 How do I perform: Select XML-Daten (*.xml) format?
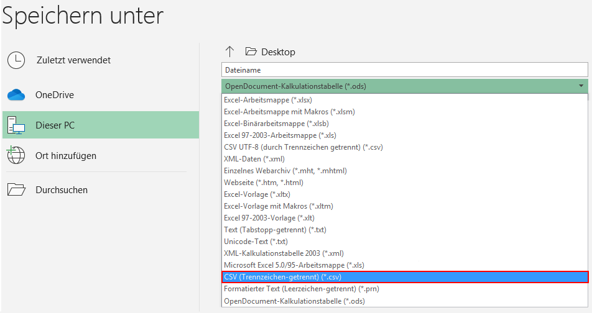[x=405, y=159]
